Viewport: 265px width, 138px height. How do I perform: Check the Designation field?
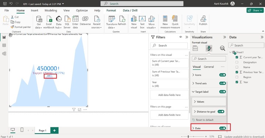tap(237, 62)
